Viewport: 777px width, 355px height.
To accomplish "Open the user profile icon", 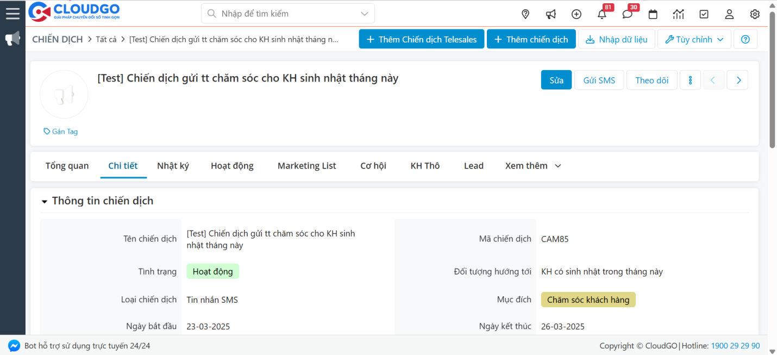I will coord(729,14).
